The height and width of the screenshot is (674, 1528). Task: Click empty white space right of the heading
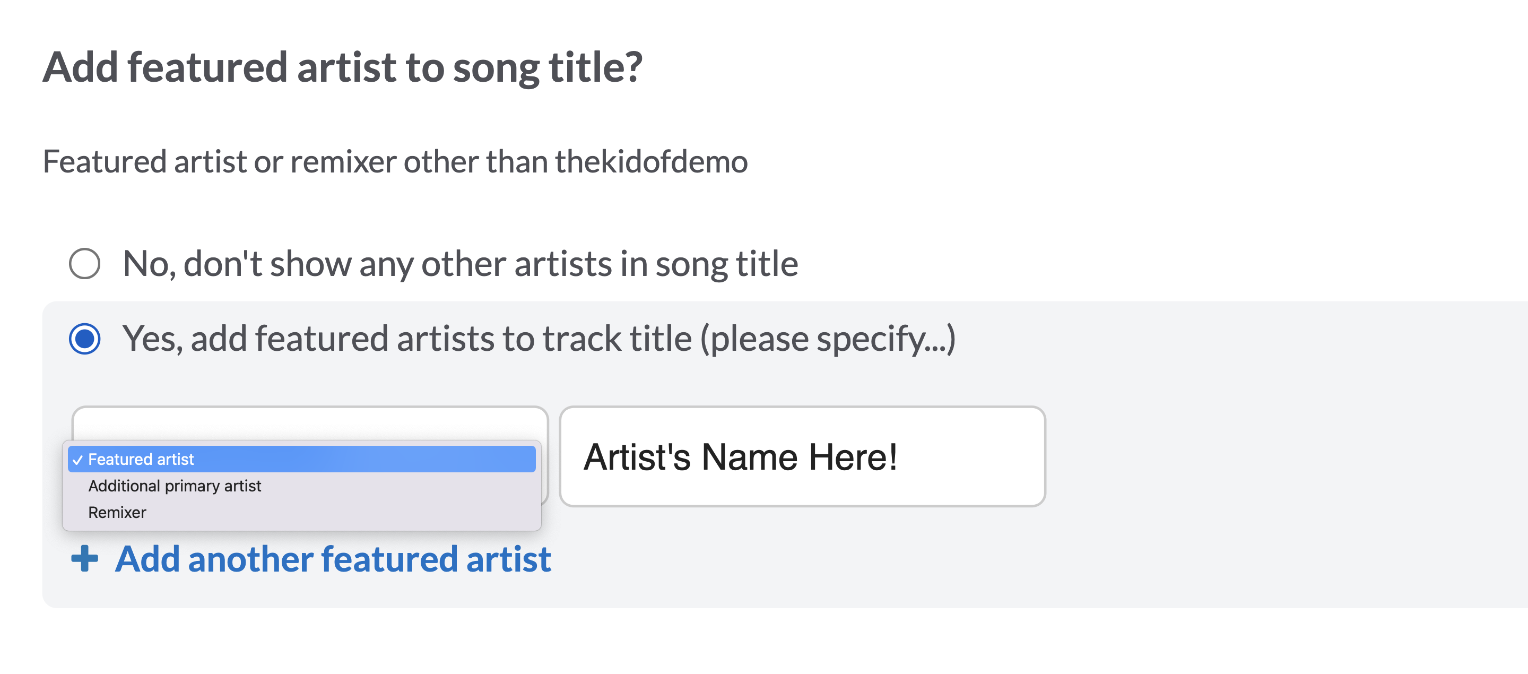[1067, 67]
